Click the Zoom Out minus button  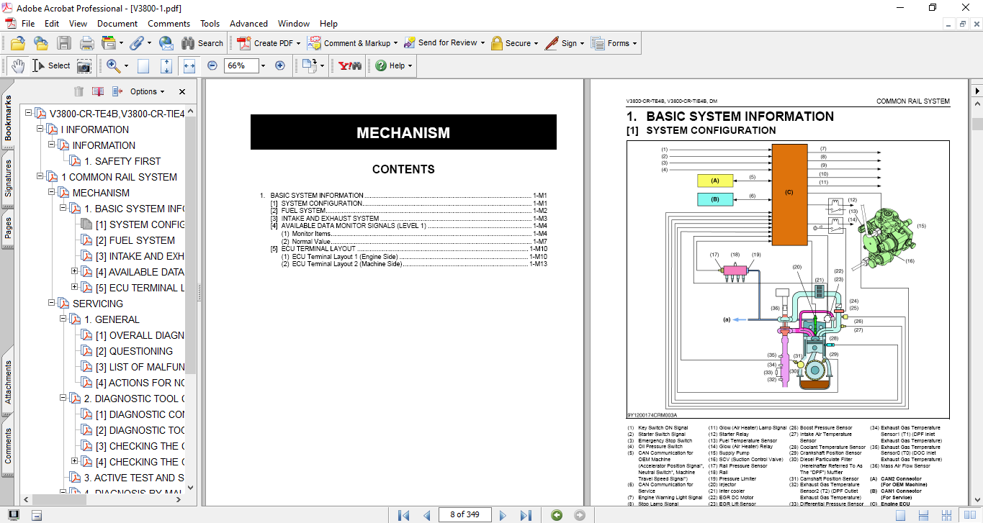pos(212,65)
